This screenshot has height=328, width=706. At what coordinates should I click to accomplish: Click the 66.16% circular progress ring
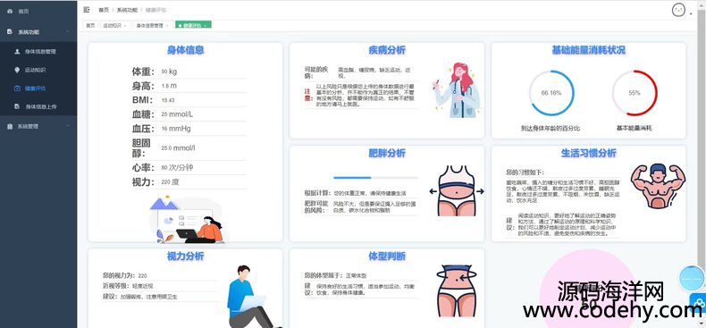coord(551,93)
